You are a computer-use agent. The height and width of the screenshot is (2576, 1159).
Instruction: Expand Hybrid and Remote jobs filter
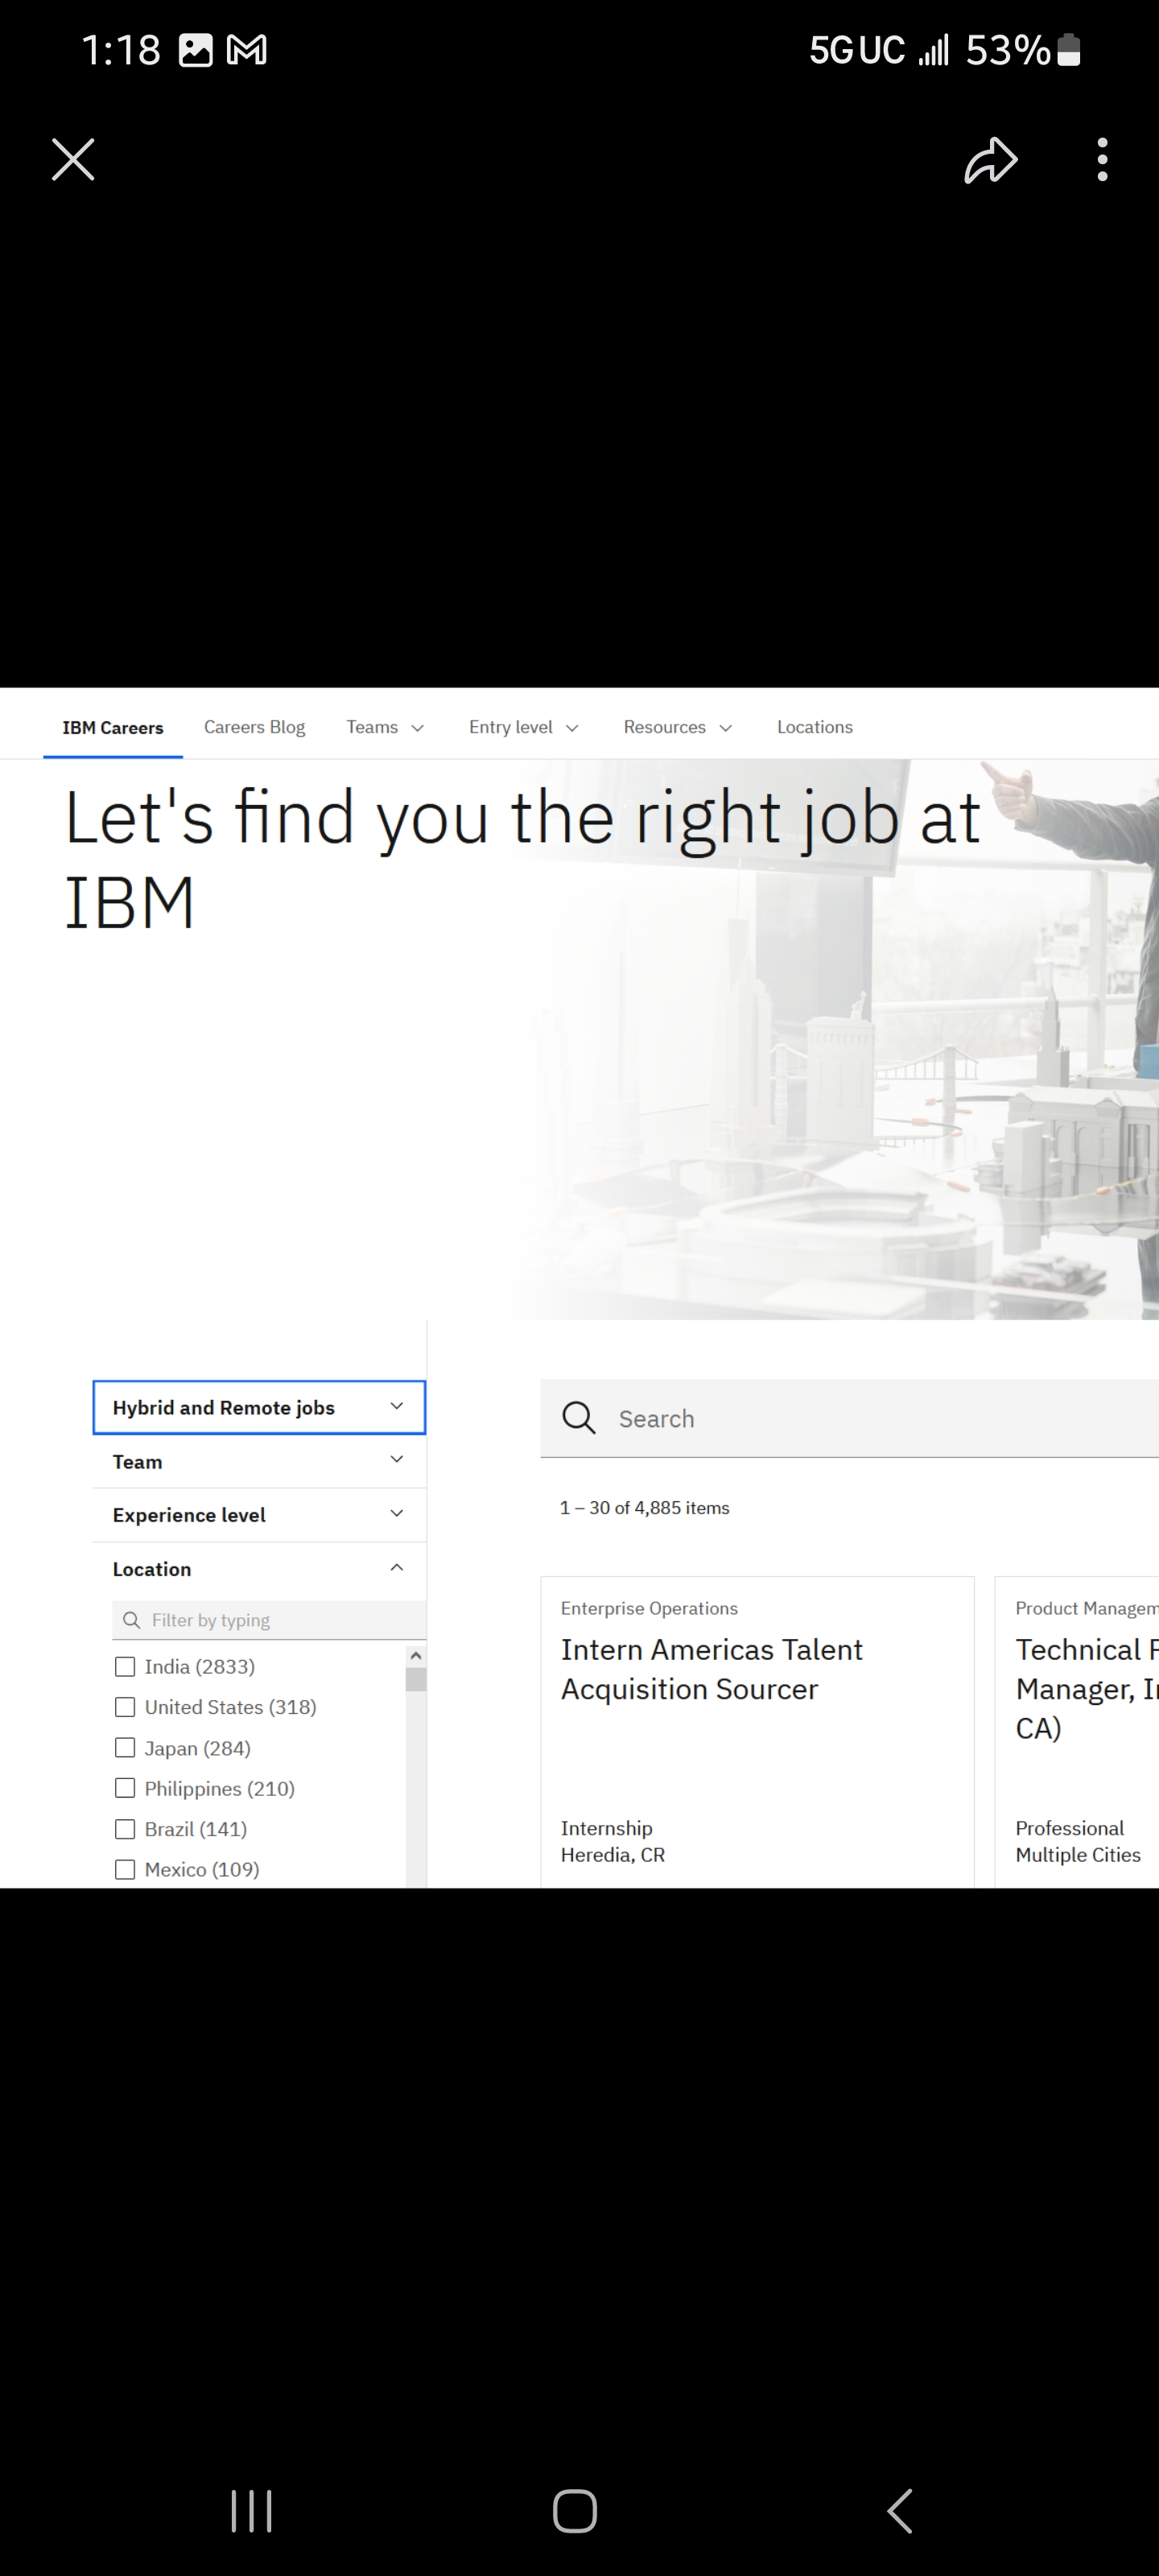[259, 1407]
